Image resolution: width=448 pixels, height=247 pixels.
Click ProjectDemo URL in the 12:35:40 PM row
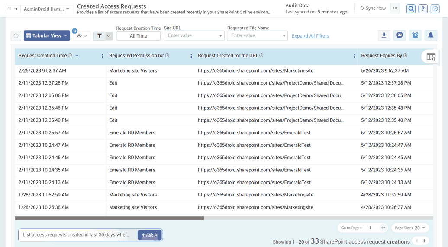coord(271,120)
